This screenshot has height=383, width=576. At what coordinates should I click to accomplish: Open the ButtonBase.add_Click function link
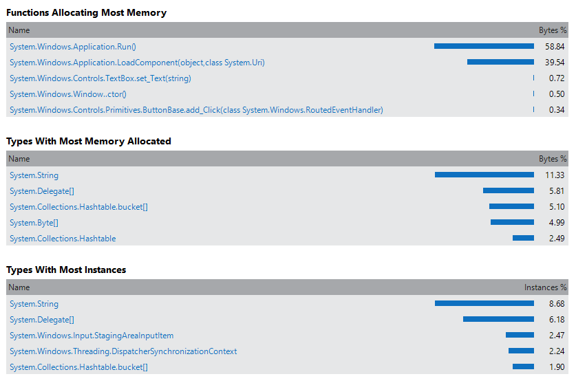pyautogui.click(x=196, y=110)
